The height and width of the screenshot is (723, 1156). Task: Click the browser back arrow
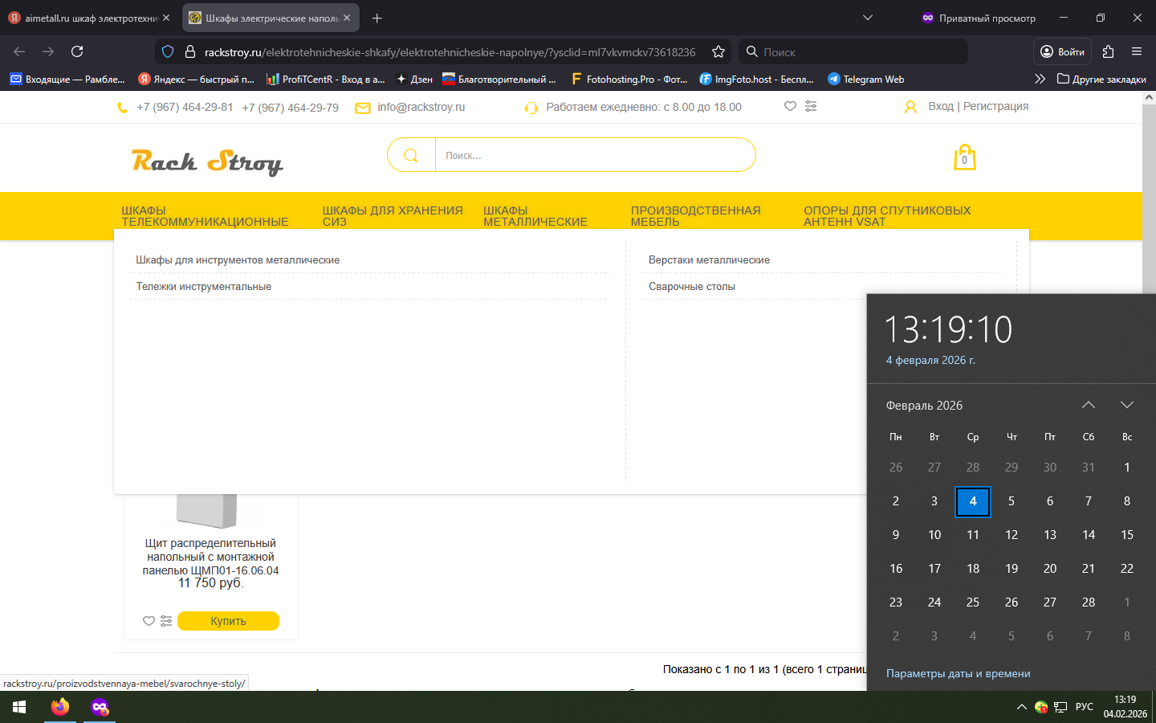19,51
